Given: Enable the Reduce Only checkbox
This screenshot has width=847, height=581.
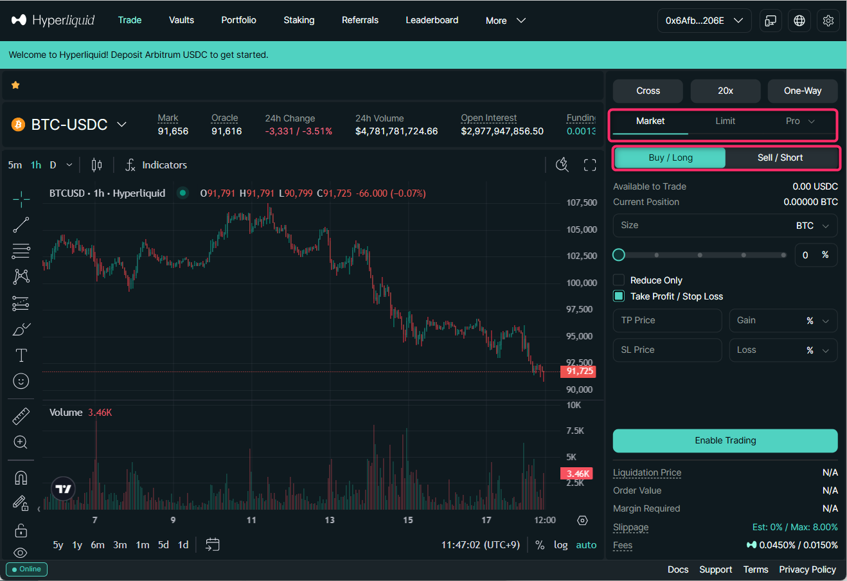Looking at the screenshot, I should tap(619, 280).
